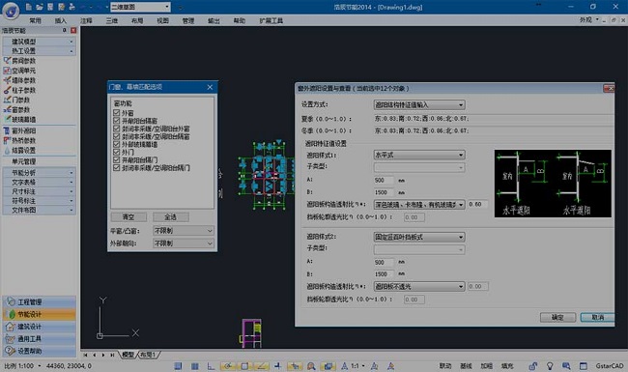
Task: Select 通用工具 in bottom sidebar
Action: click(40, 339)
